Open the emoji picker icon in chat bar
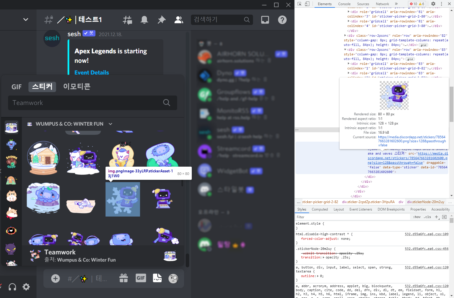Screen dimensions: 454x298 coord(173,278)
